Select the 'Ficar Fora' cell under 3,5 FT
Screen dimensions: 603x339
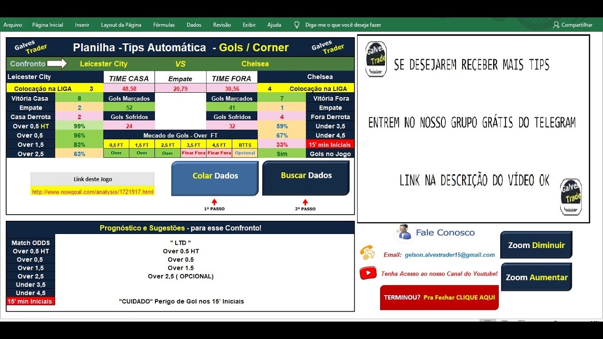193,153
